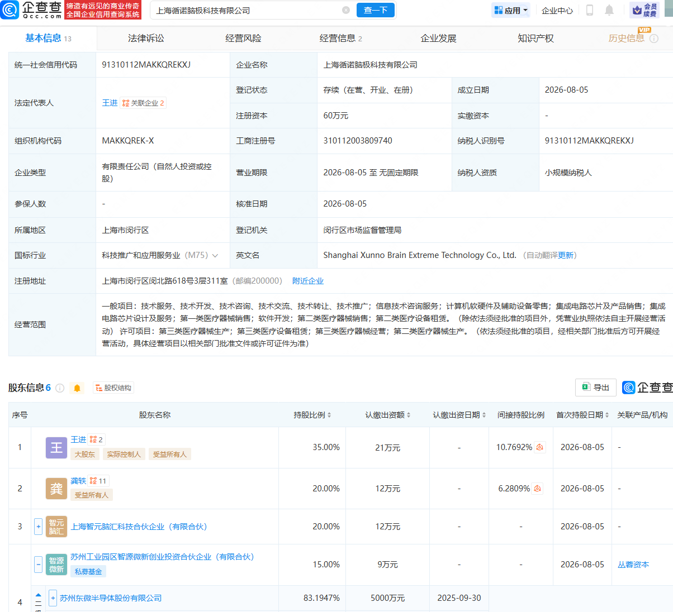Image resolution: width=673 pixels, height=612 pixels.
Task: Show the 历史信息 info circle tooltip
Action: pyautogui.click(x=654, y=39)
